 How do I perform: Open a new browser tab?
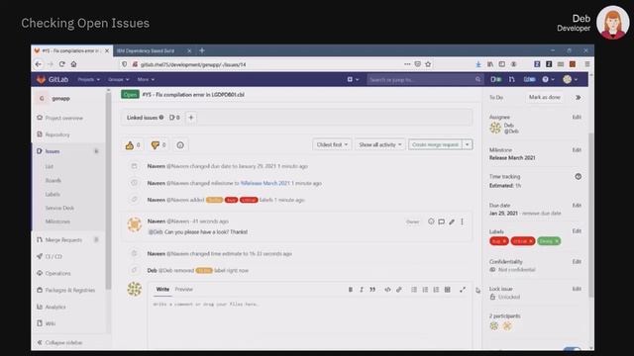pos(202,50)
